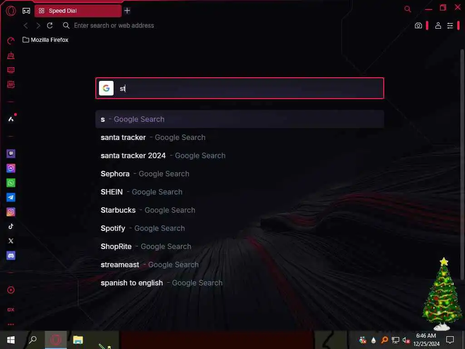Screen dimensions: 465x349
Task: Choose the 'ShopRite' suggestion
Action: pos(240,246)
